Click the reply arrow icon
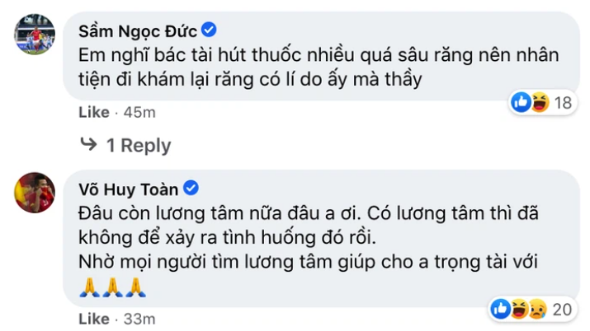 87,146
